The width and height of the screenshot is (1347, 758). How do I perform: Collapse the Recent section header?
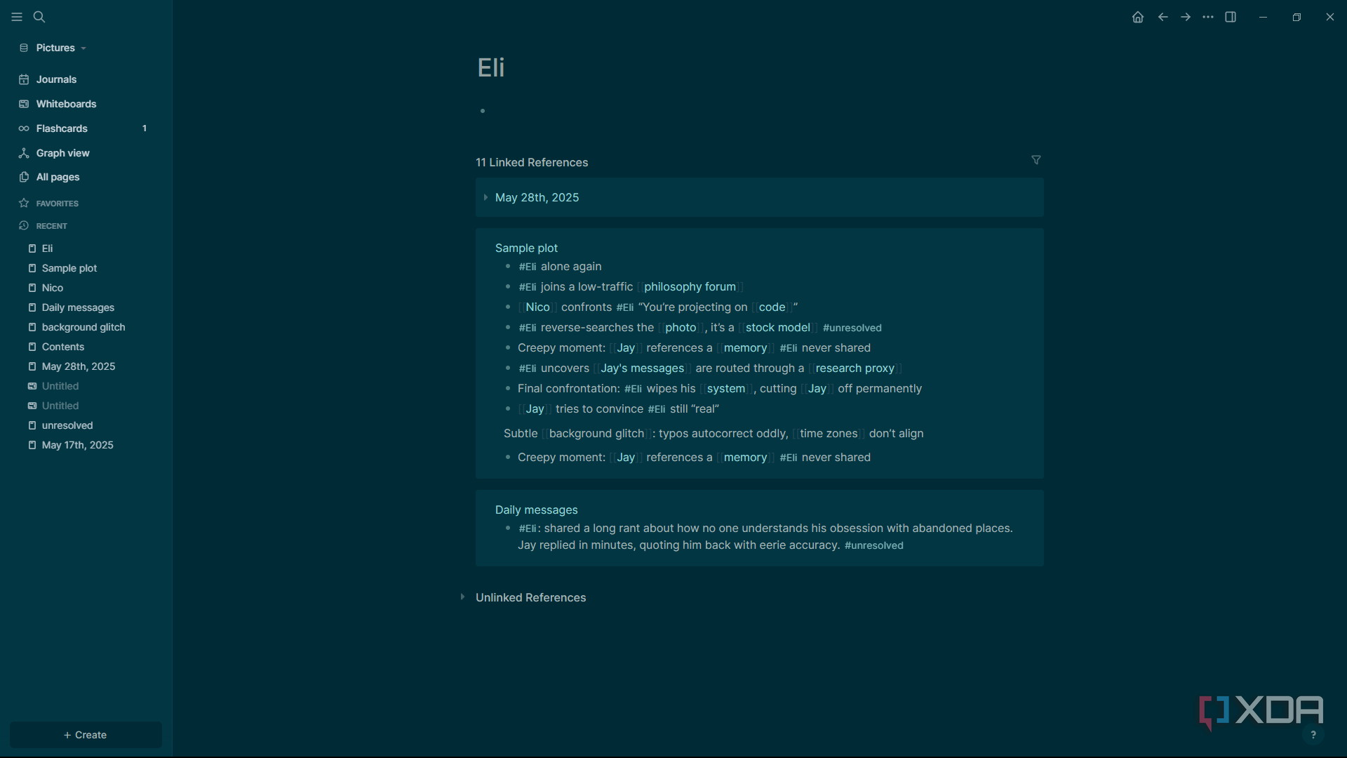pos(52,226)
